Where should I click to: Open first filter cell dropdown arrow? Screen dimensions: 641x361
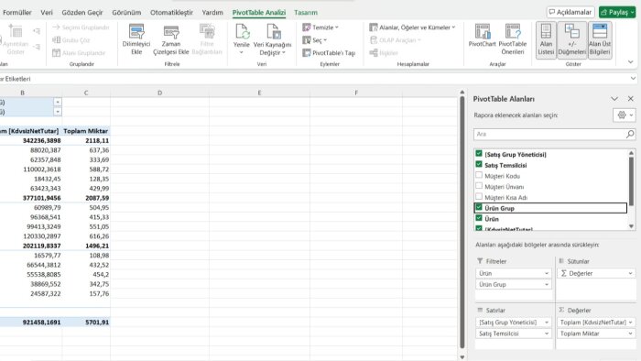(58, 102)
